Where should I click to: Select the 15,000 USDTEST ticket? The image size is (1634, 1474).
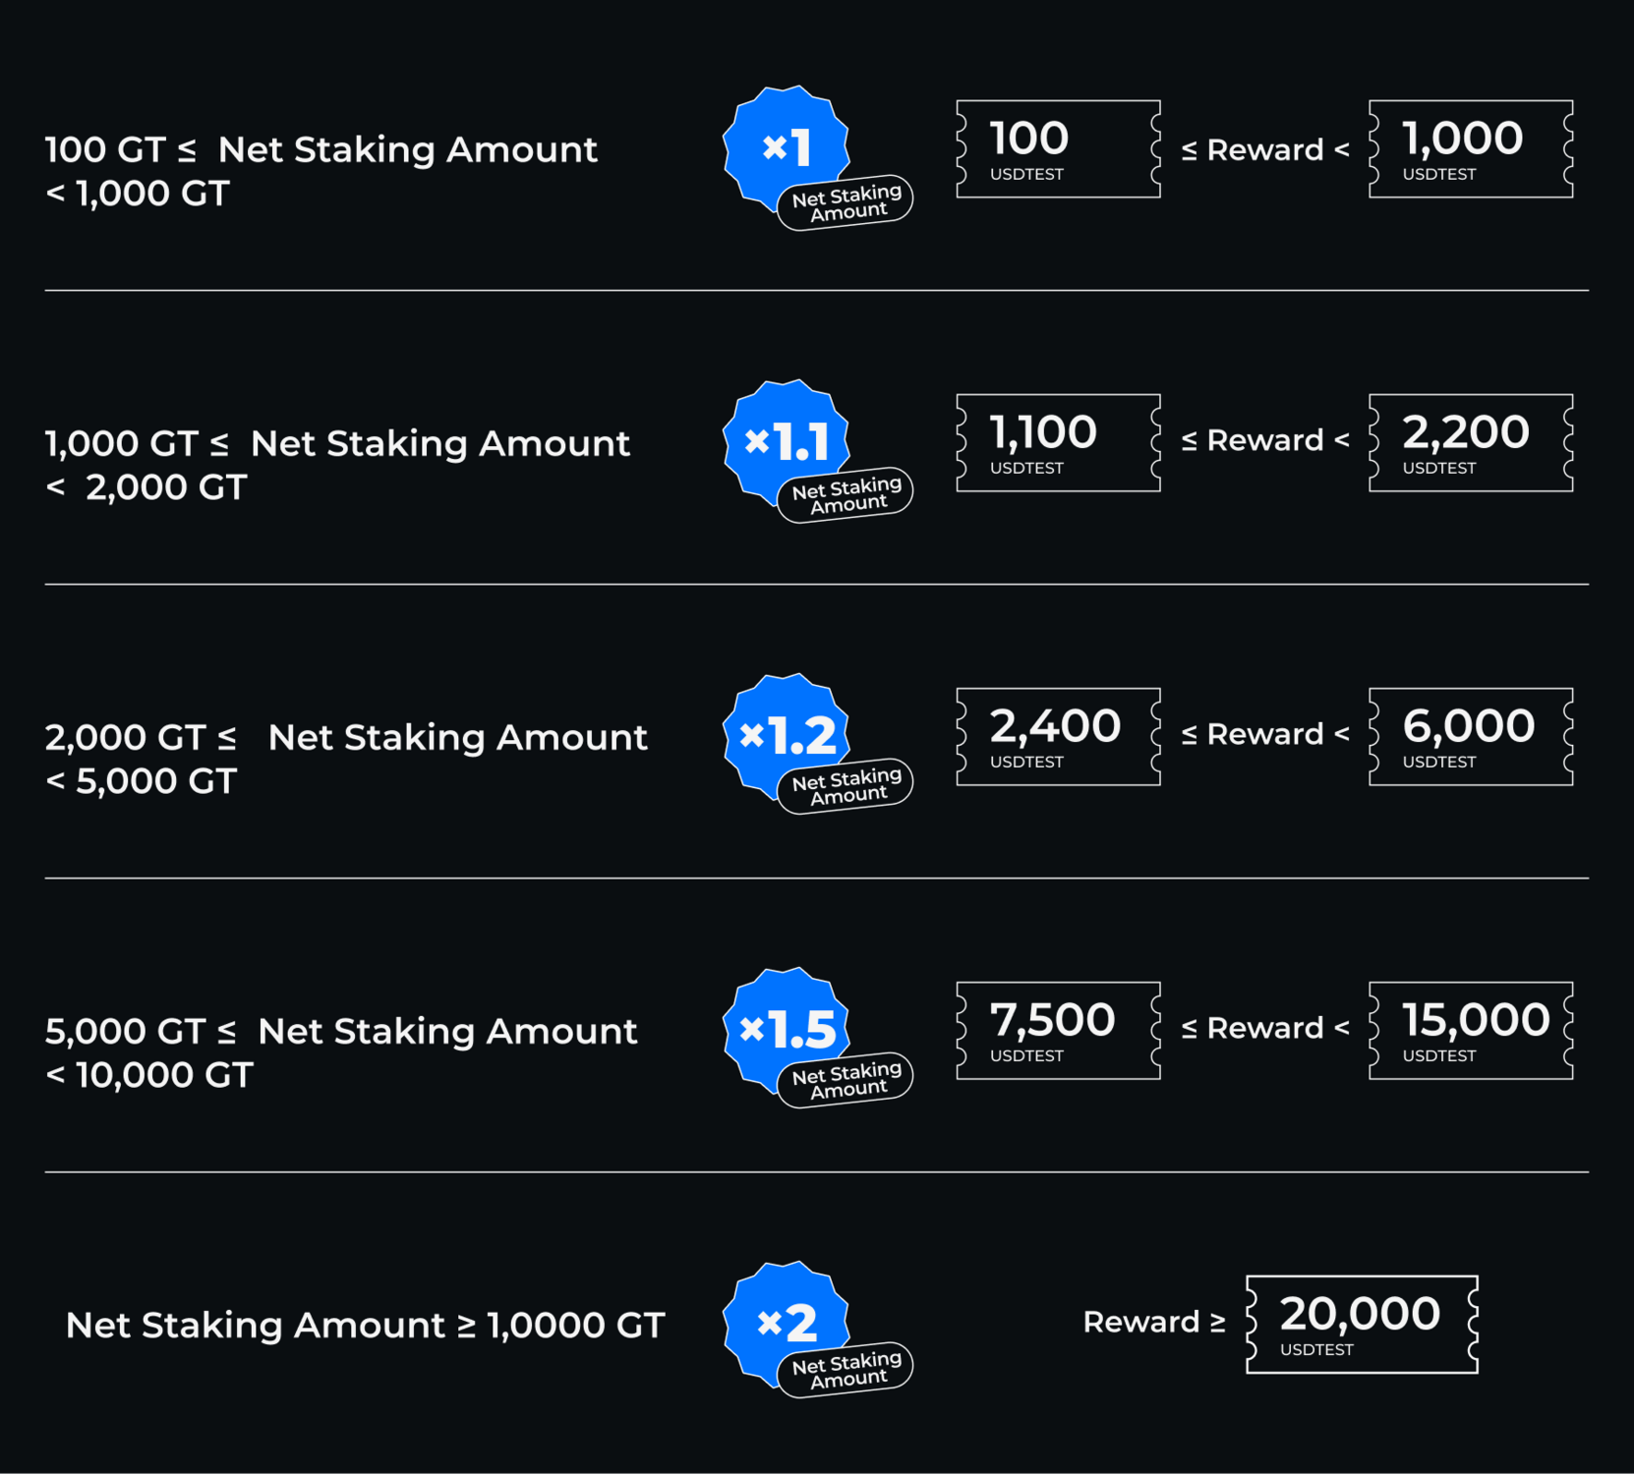point(1471,1031)
